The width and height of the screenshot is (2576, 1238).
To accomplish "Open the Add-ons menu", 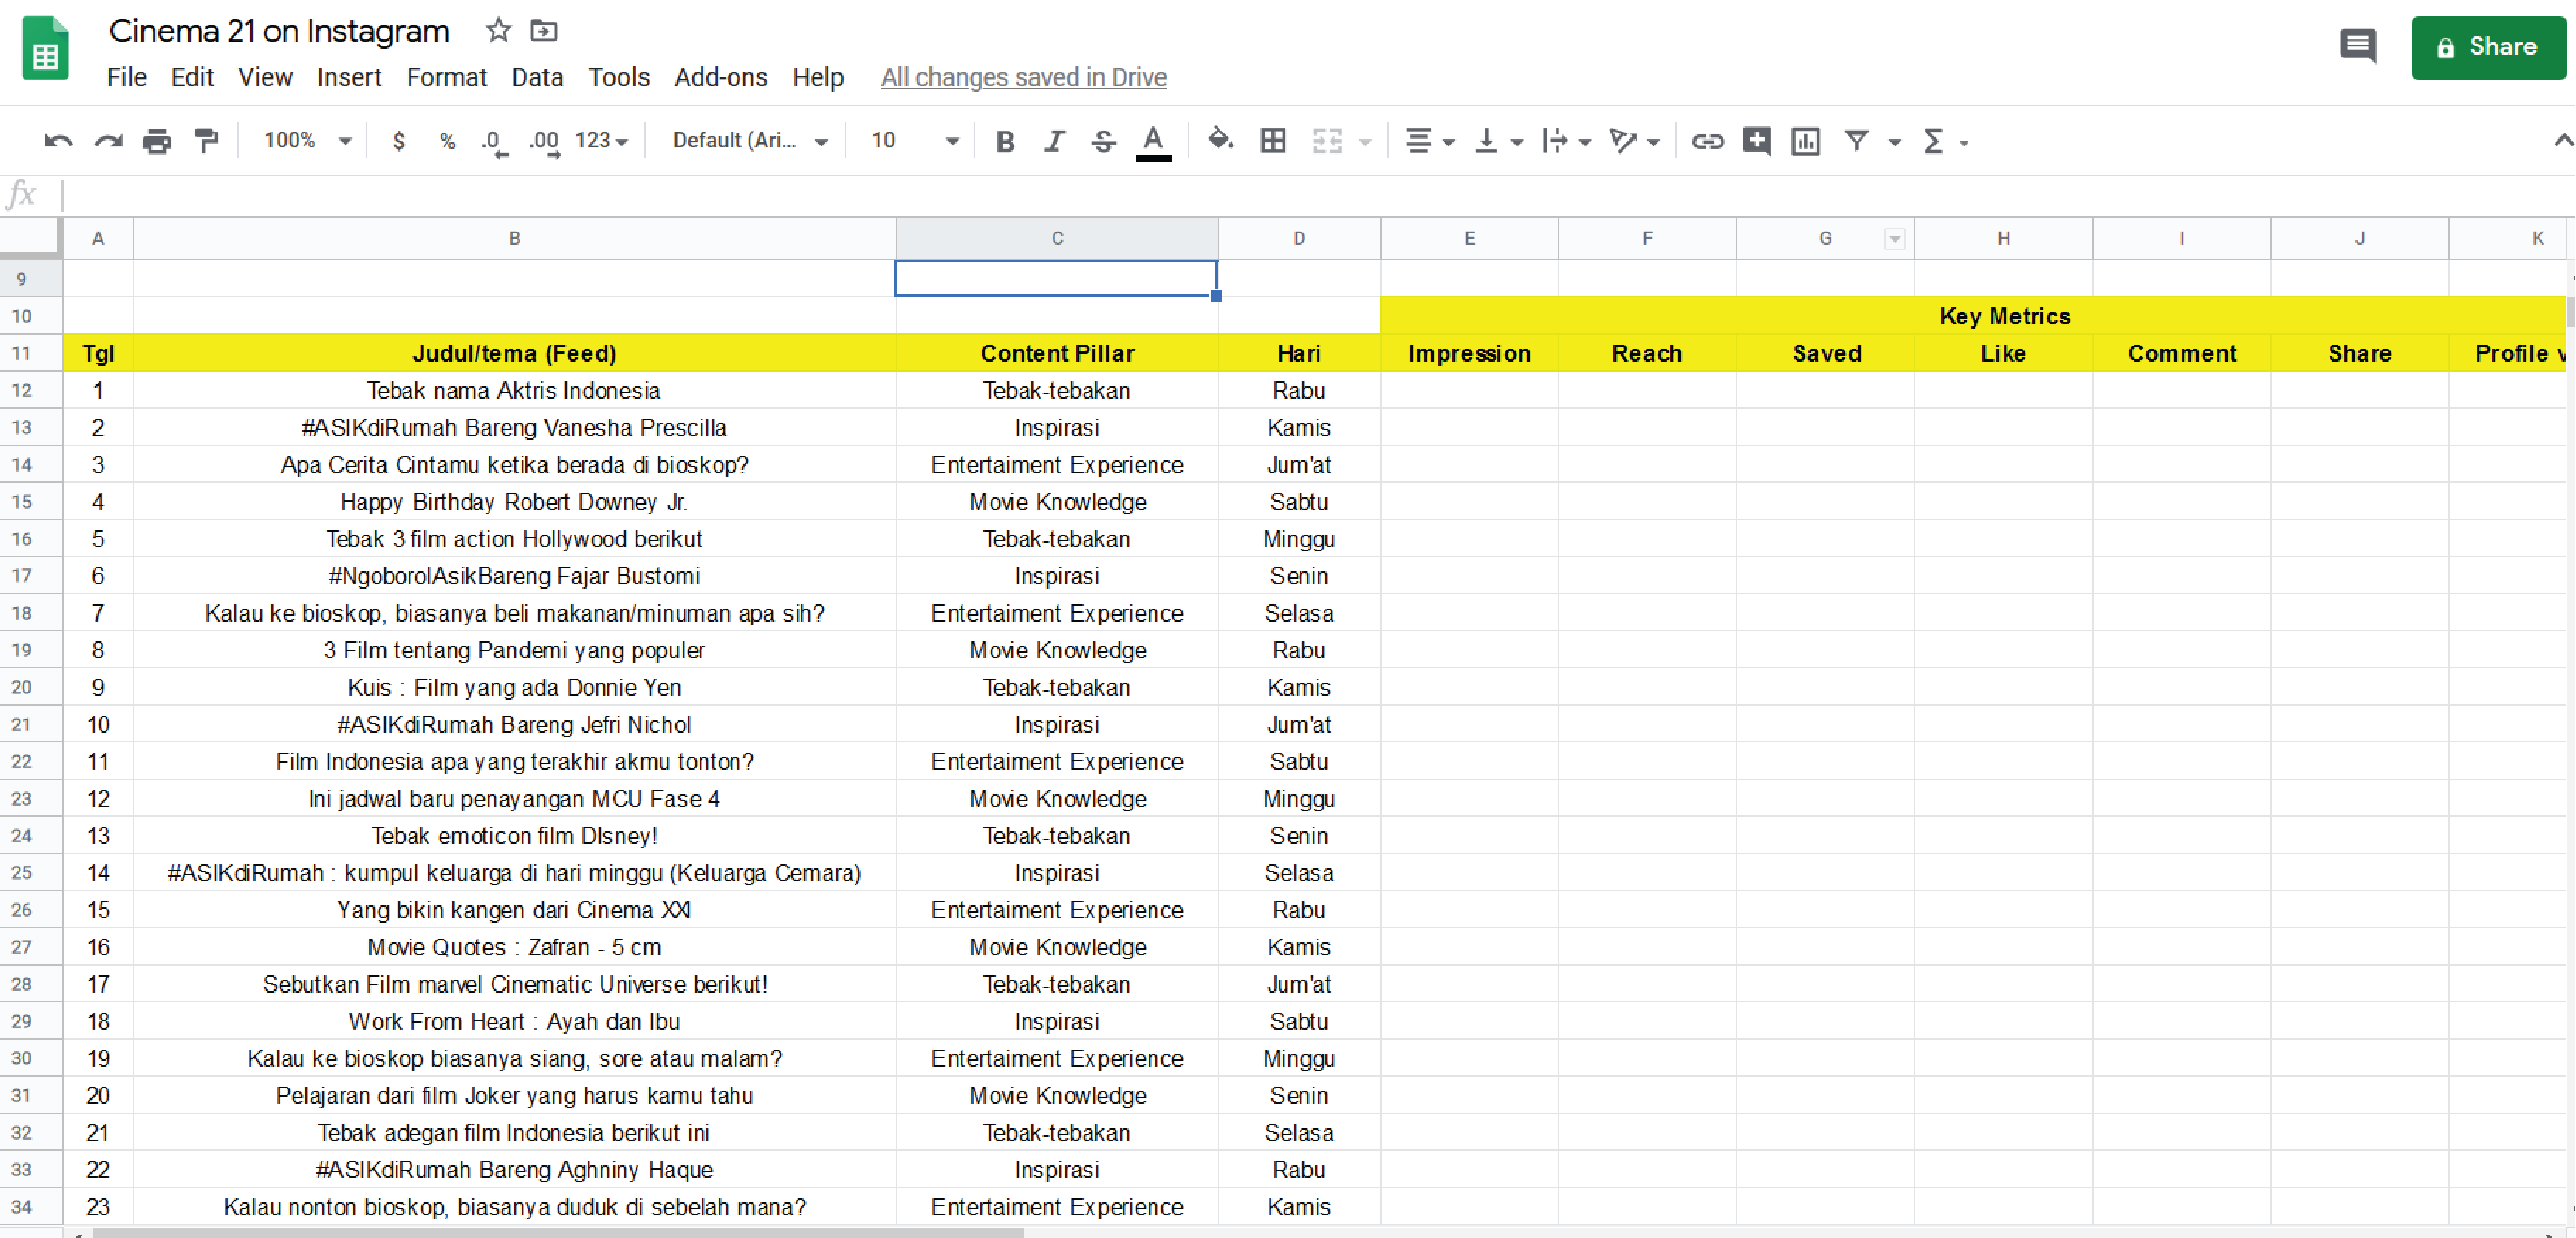I will [x=721, y=77].
